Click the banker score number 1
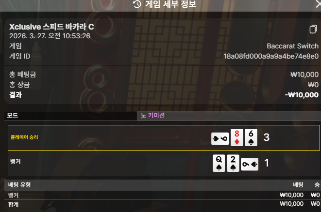This screenshot has height=212, width=321. pos(266,163)
